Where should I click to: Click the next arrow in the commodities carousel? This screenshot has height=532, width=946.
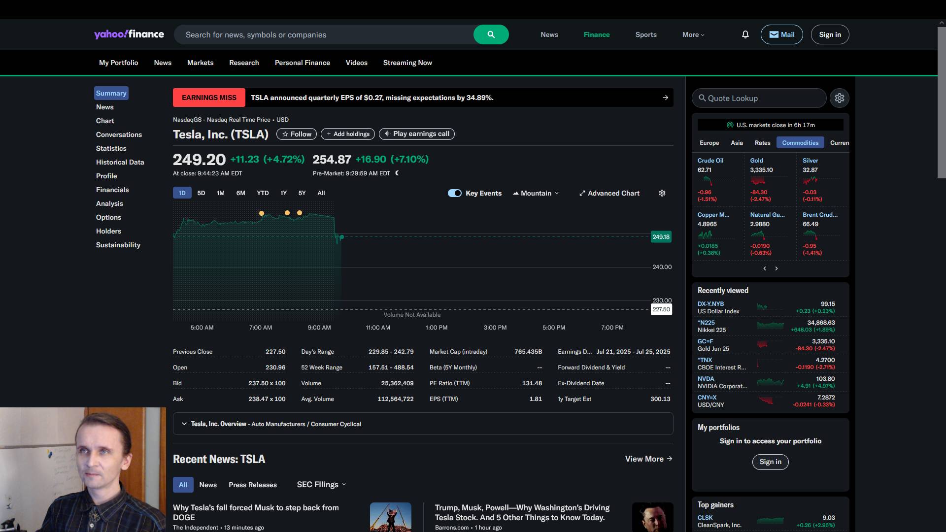[777, 268]
